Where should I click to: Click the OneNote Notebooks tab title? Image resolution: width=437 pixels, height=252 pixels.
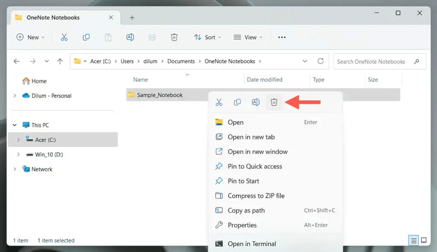coord(53,18)
